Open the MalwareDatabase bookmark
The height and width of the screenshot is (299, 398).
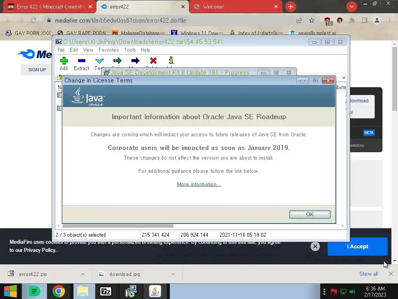pyautogui.click(x=139, y=33)
